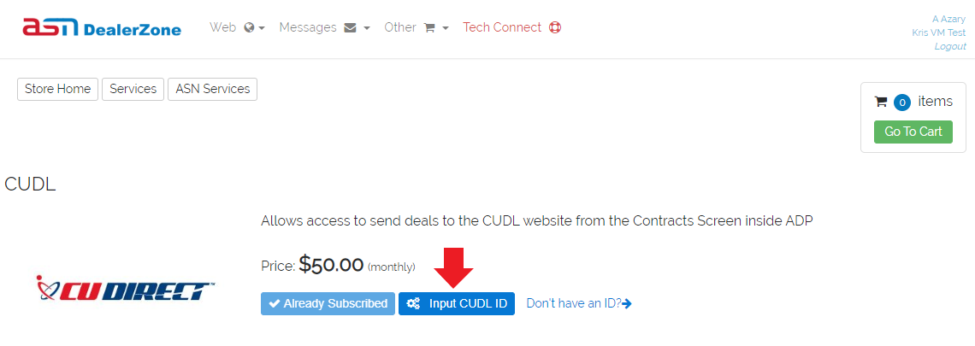Click the globe icon beside Web
Screen dimensions: 975x346
[250, 28]
